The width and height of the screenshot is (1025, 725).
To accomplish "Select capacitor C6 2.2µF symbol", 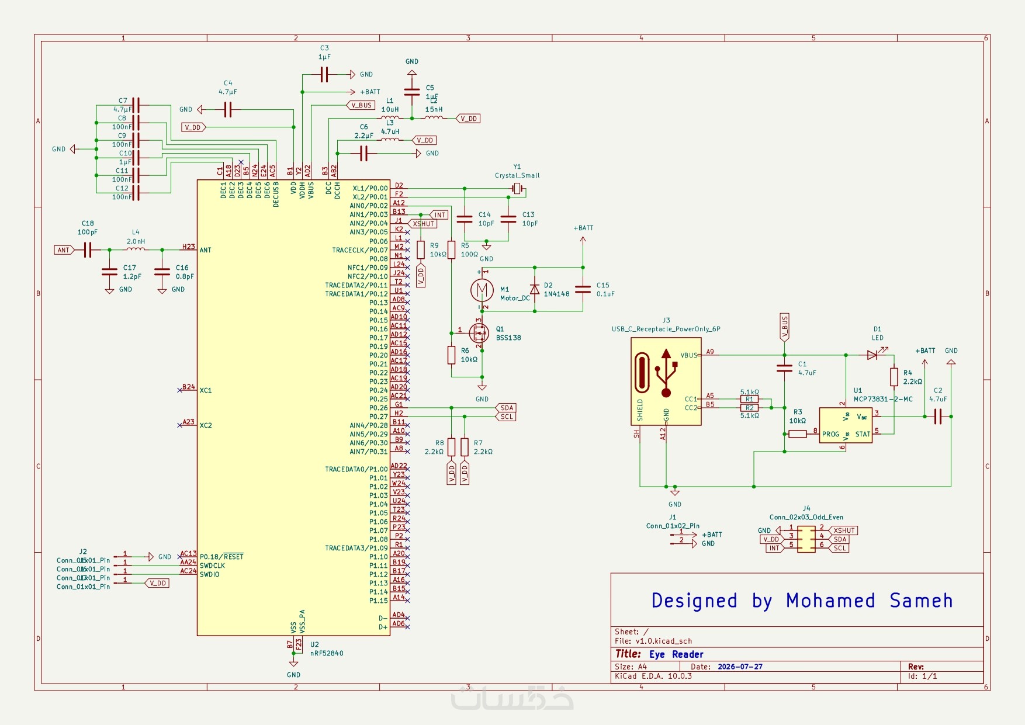I will coord(364,153).
